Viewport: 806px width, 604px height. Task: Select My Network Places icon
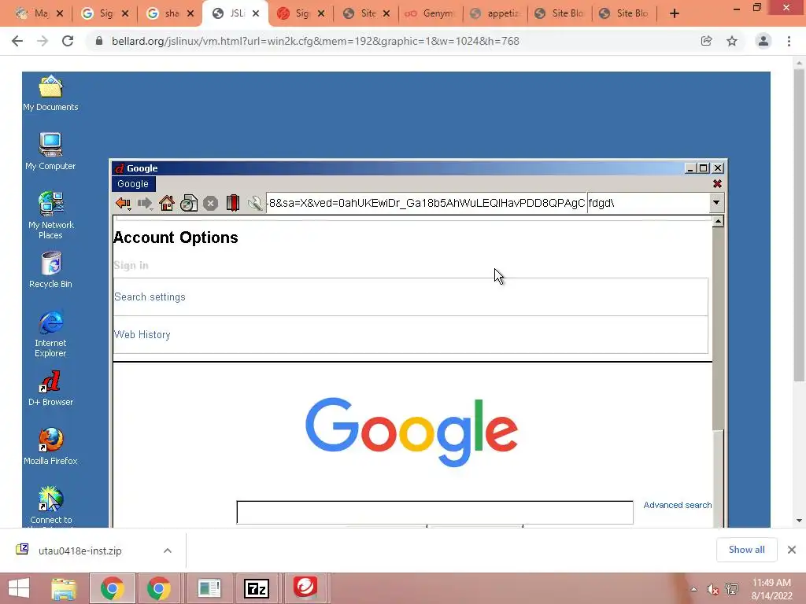coord(50,215)
